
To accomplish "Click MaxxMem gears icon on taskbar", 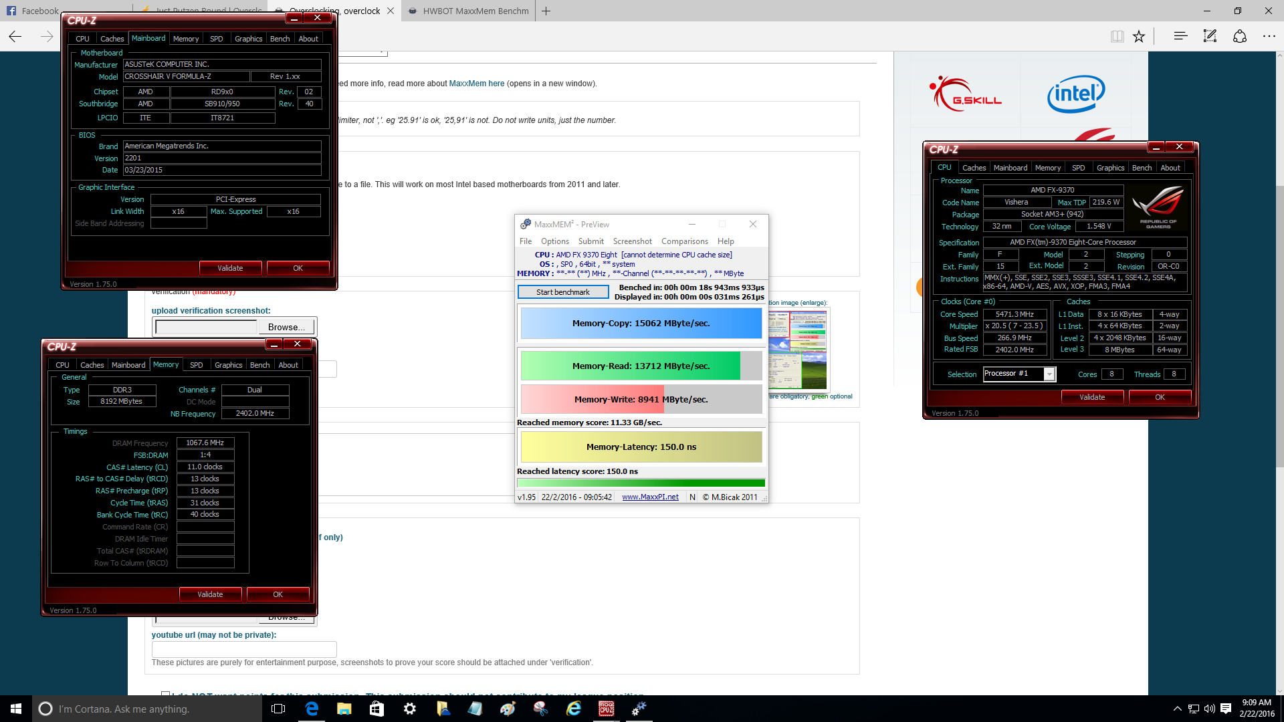I will click(x=639, y=709).
